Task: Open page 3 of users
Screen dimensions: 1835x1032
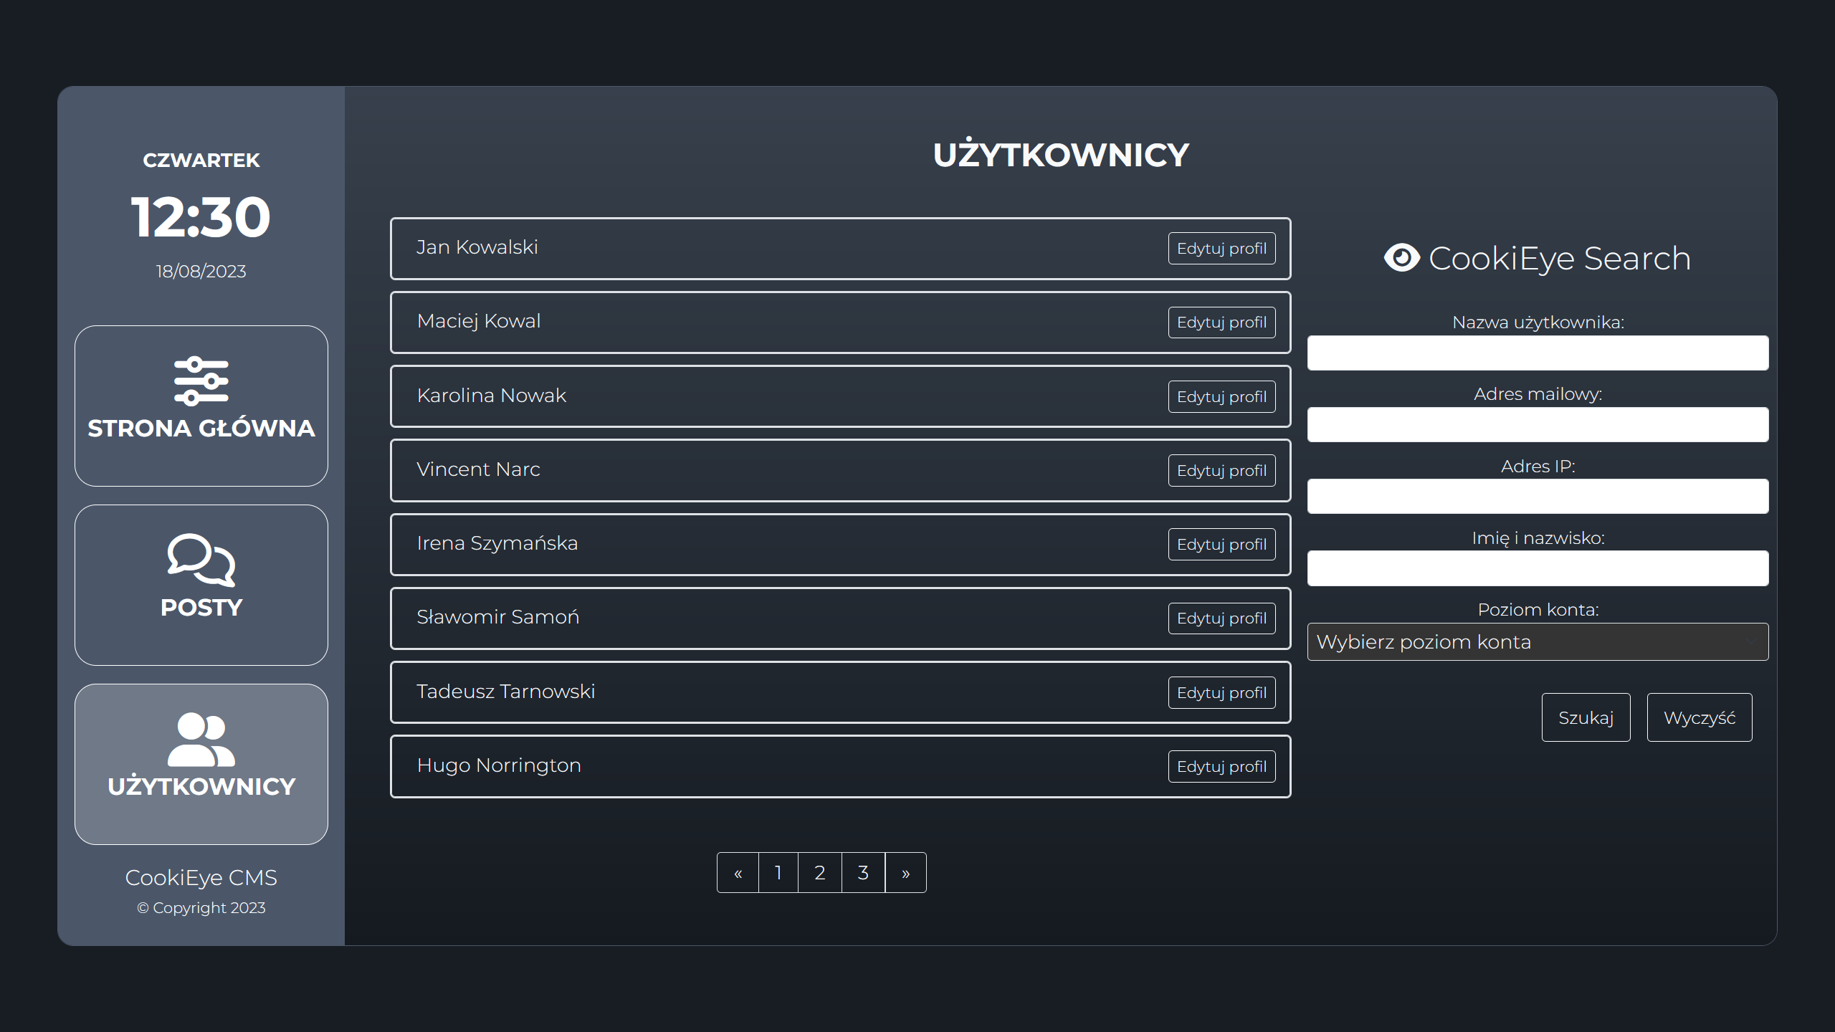Action: coord(863,873)
